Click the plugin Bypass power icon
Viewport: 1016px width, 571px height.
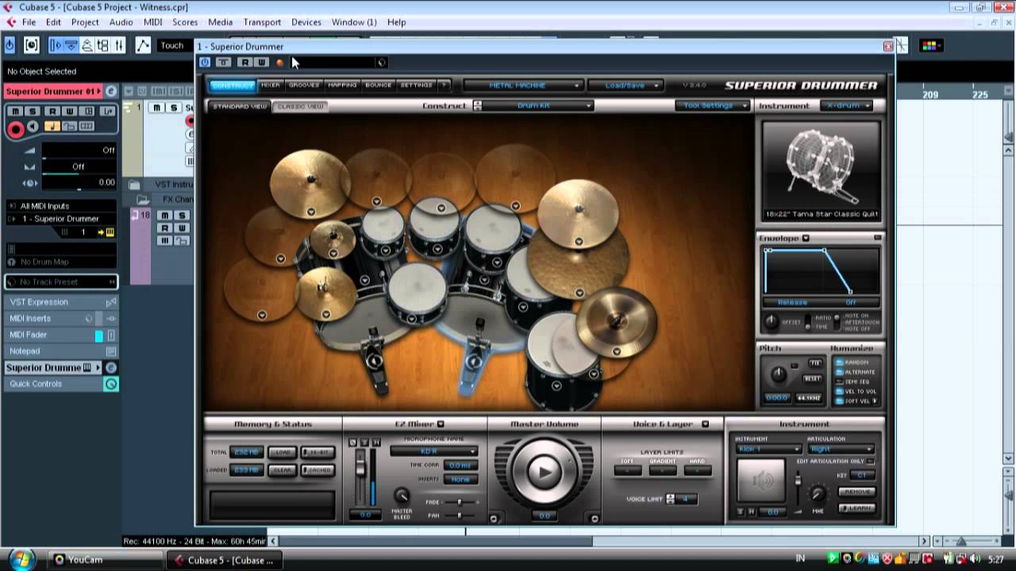[x=205, y=62]
